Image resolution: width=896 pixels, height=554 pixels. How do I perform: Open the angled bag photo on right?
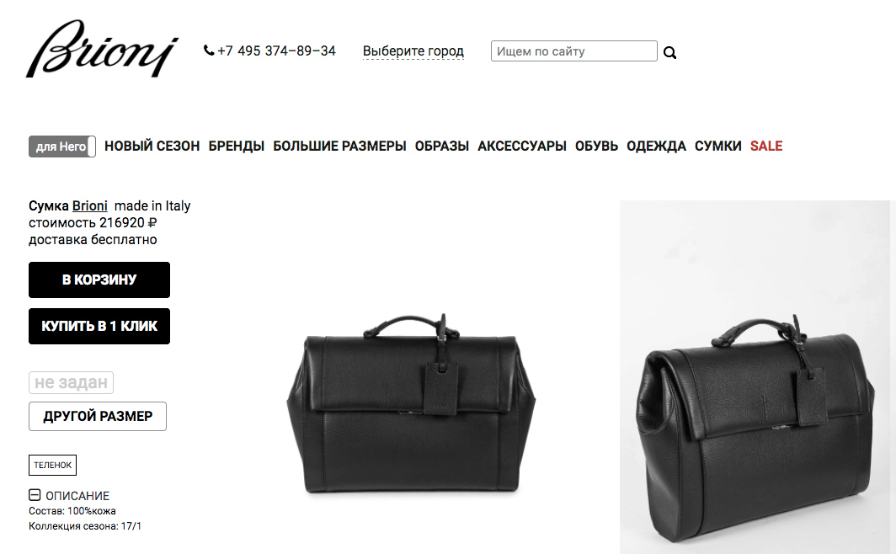[x=755, y=377]
